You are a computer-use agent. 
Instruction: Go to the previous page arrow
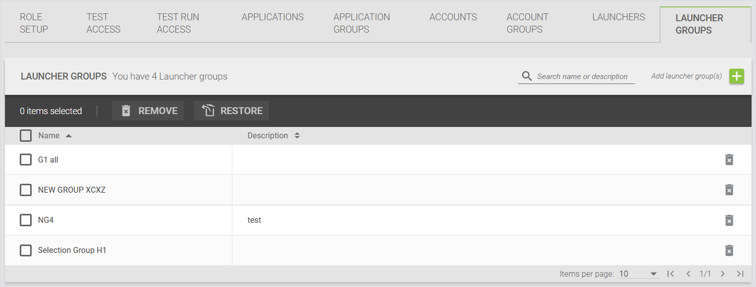(688, 274)
